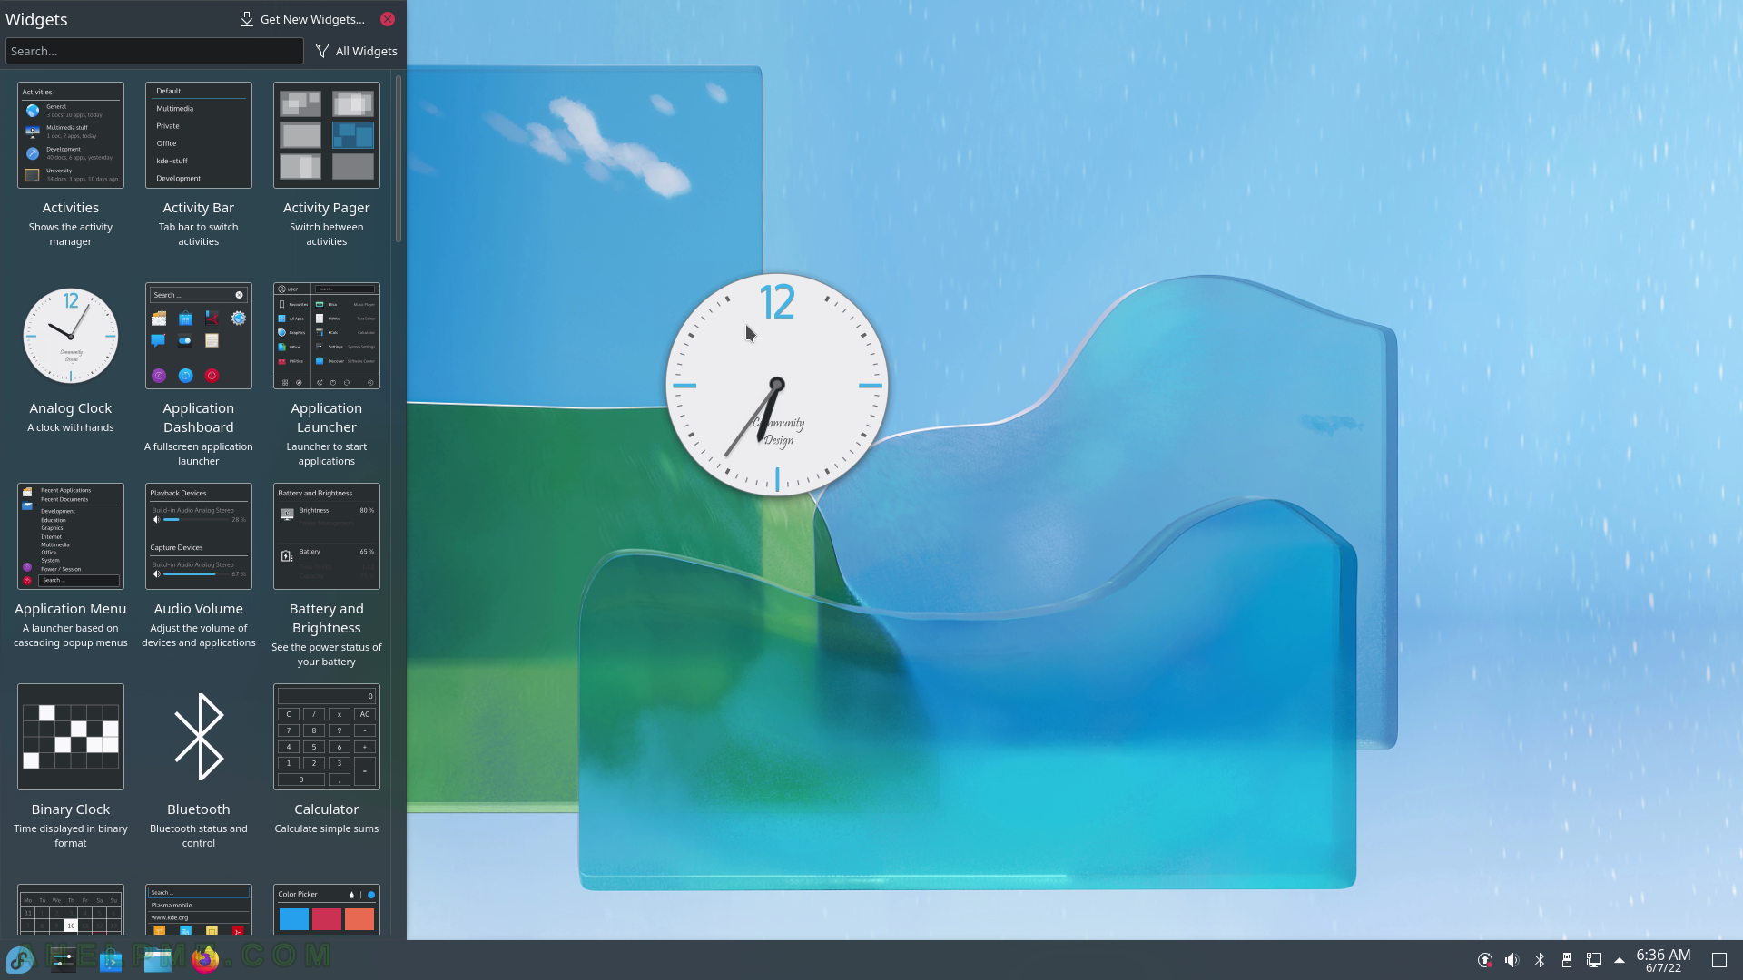The height and width of the screenshot is (980, 1743).
Task: Click the widget list scrollbar
Action: (x=398, y=159)
